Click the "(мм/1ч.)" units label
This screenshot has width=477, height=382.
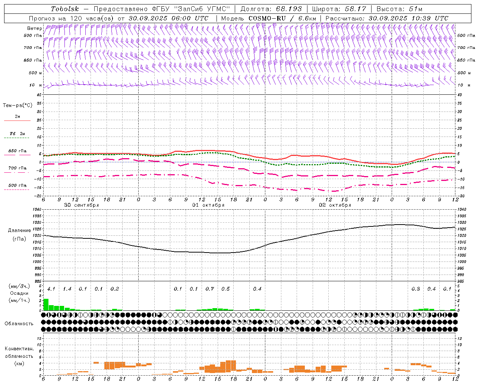pos(19,300)
